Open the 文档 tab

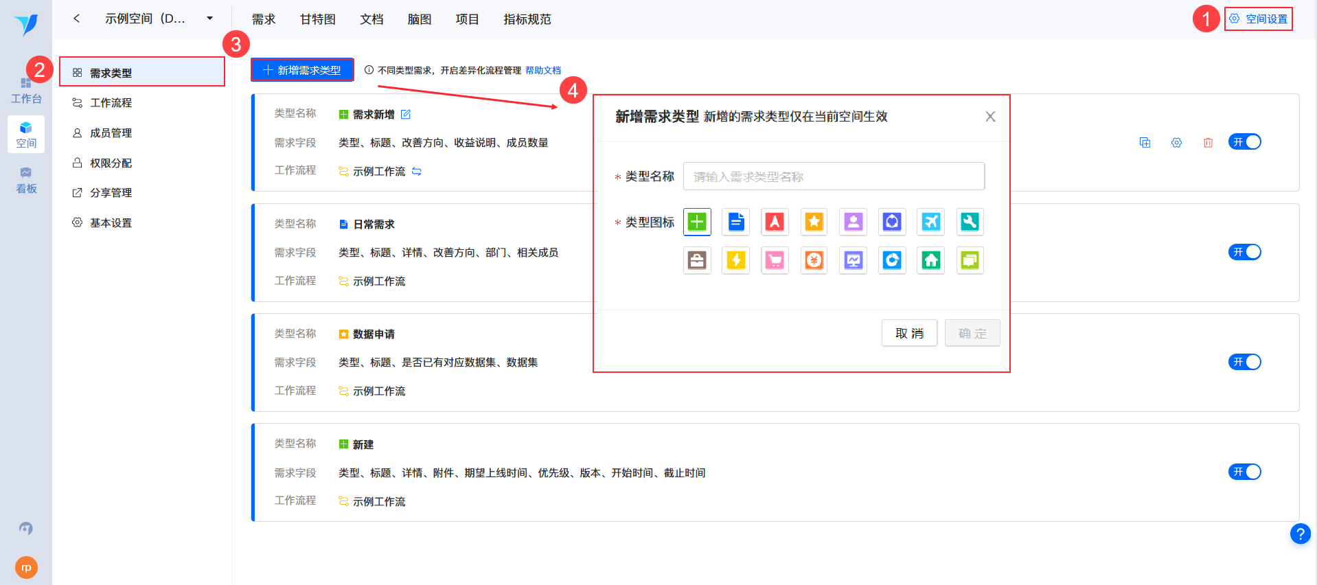tap(371, 19)
